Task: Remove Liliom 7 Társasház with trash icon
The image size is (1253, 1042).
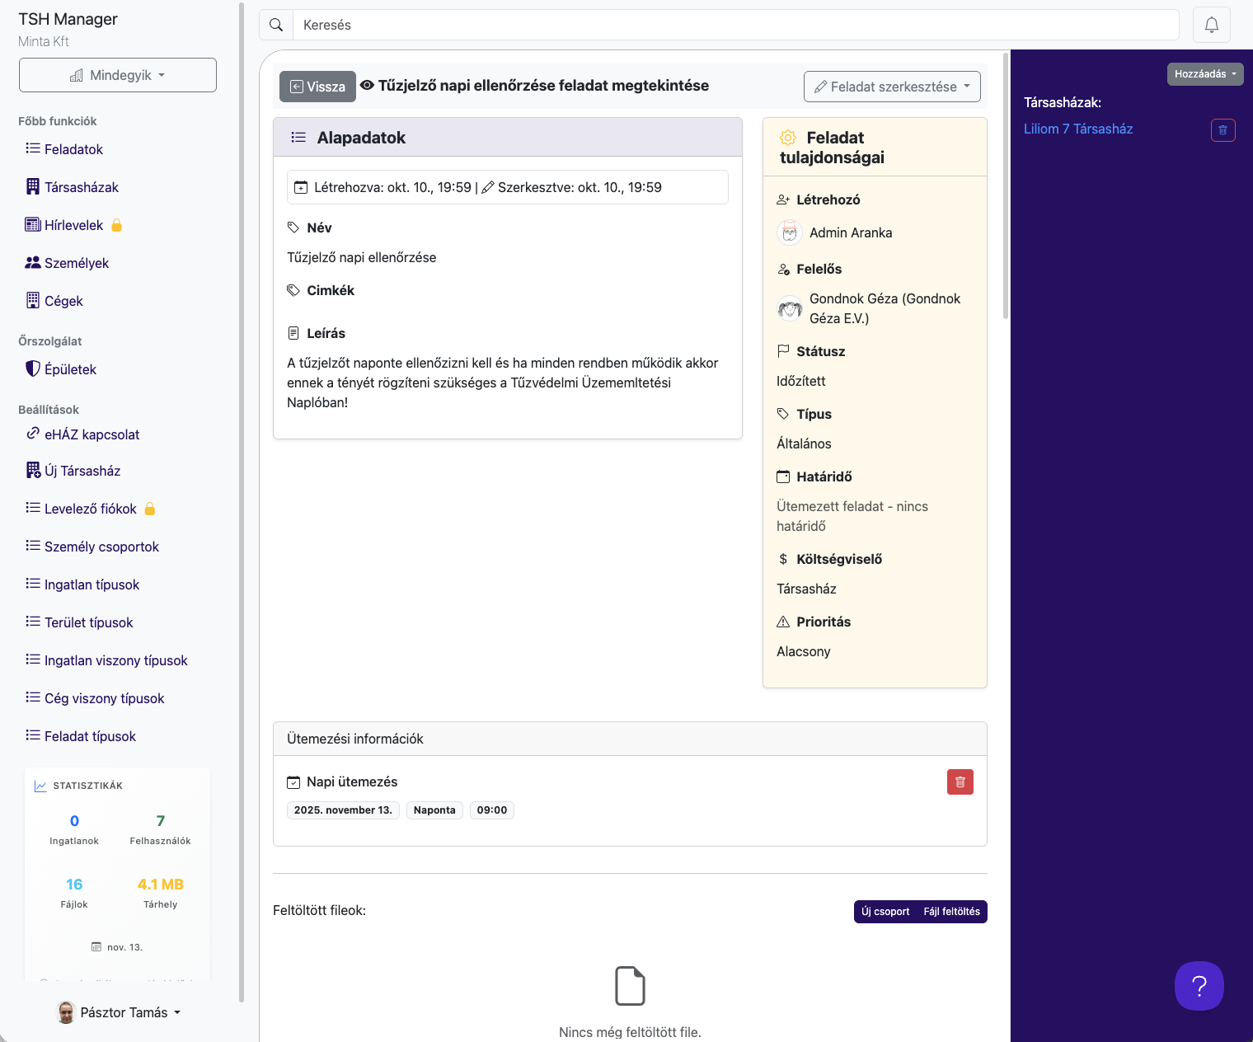Action: (x=1222, y=129)
